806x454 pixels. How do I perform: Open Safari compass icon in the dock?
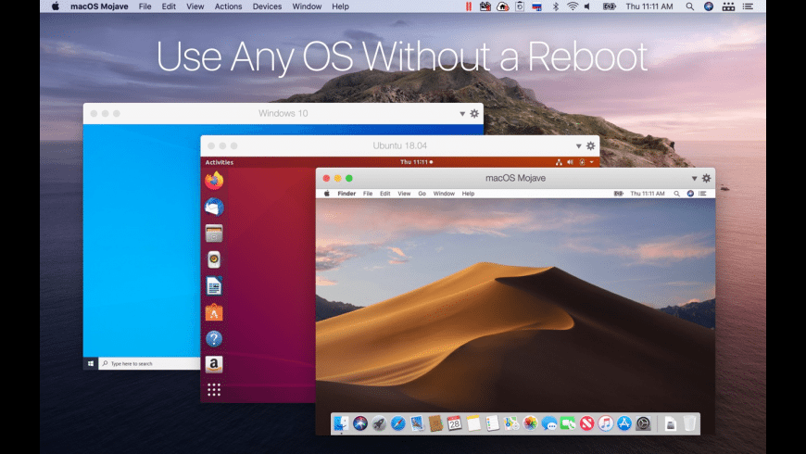point(397,423)
